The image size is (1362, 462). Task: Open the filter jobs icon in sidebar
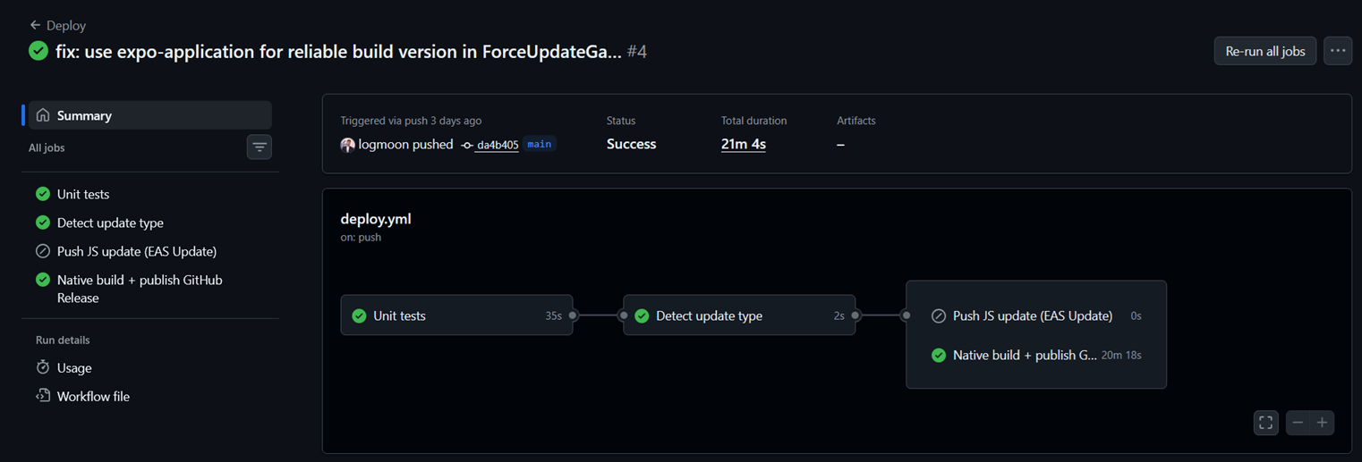[x=260, y=147]
